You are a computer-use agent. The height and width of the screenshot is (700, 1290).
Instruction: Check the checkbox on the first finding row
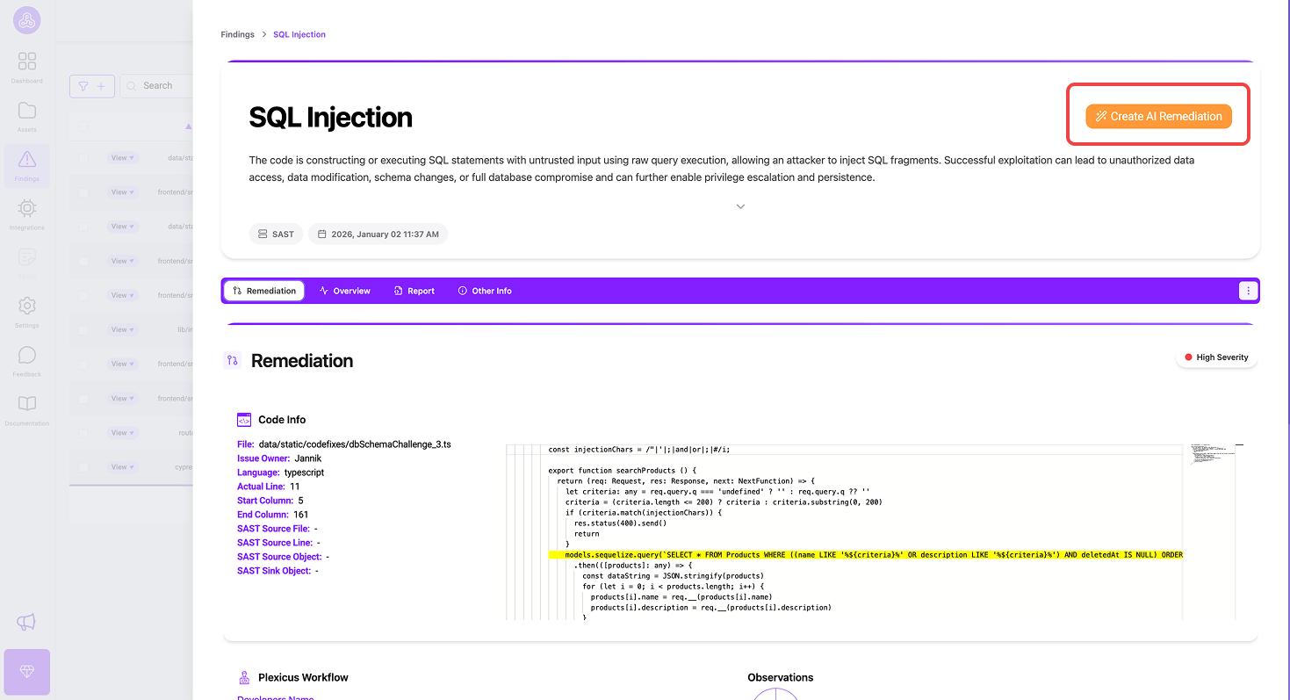84,157
